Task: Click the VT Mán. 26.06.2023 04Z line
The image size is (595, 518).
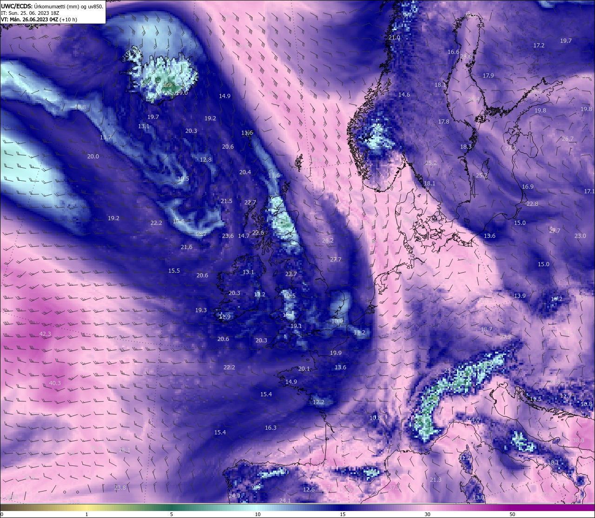Action: coord(39,20)
